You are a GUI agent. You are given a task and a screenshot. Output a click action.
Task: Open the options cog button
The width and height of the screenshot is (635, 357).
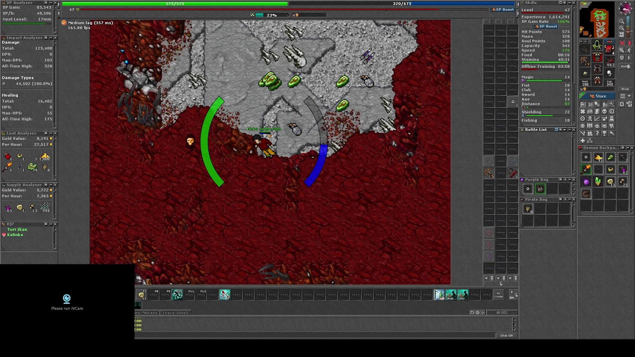(622, 104)
